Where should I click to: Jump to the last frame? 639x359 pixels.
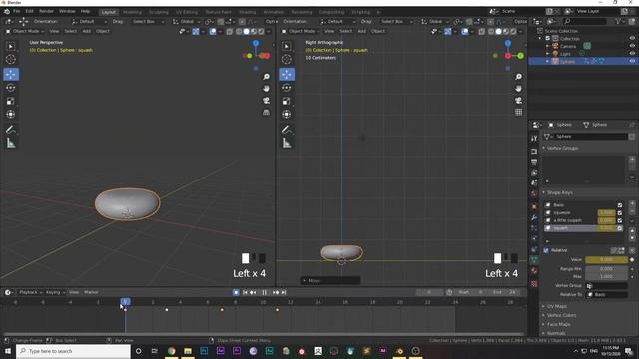pos(284,292)
